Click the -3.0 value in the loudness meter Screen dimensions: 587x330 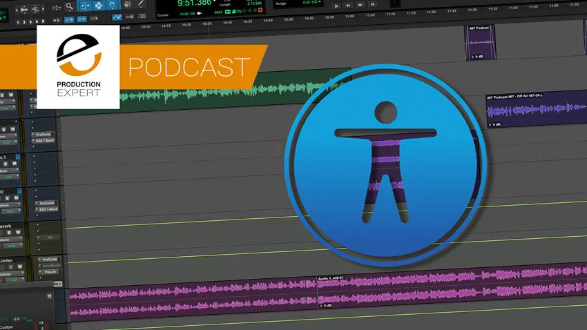pos(16,319)
